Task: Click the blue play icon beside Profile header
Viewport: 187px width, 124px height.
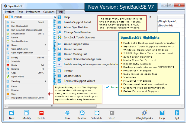Action: 11,17
